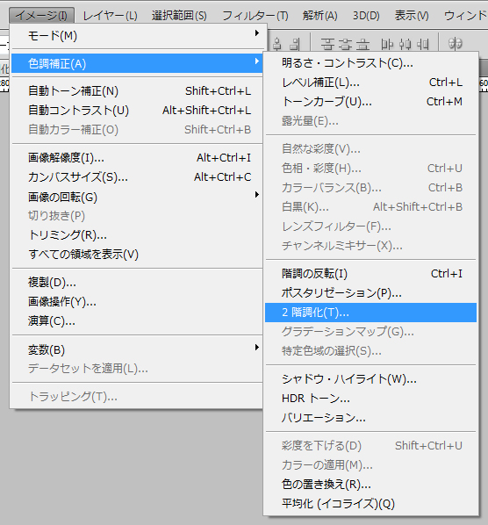
Task: Expand the 画像の回転(G) submenu
Action: click(137, 197)
